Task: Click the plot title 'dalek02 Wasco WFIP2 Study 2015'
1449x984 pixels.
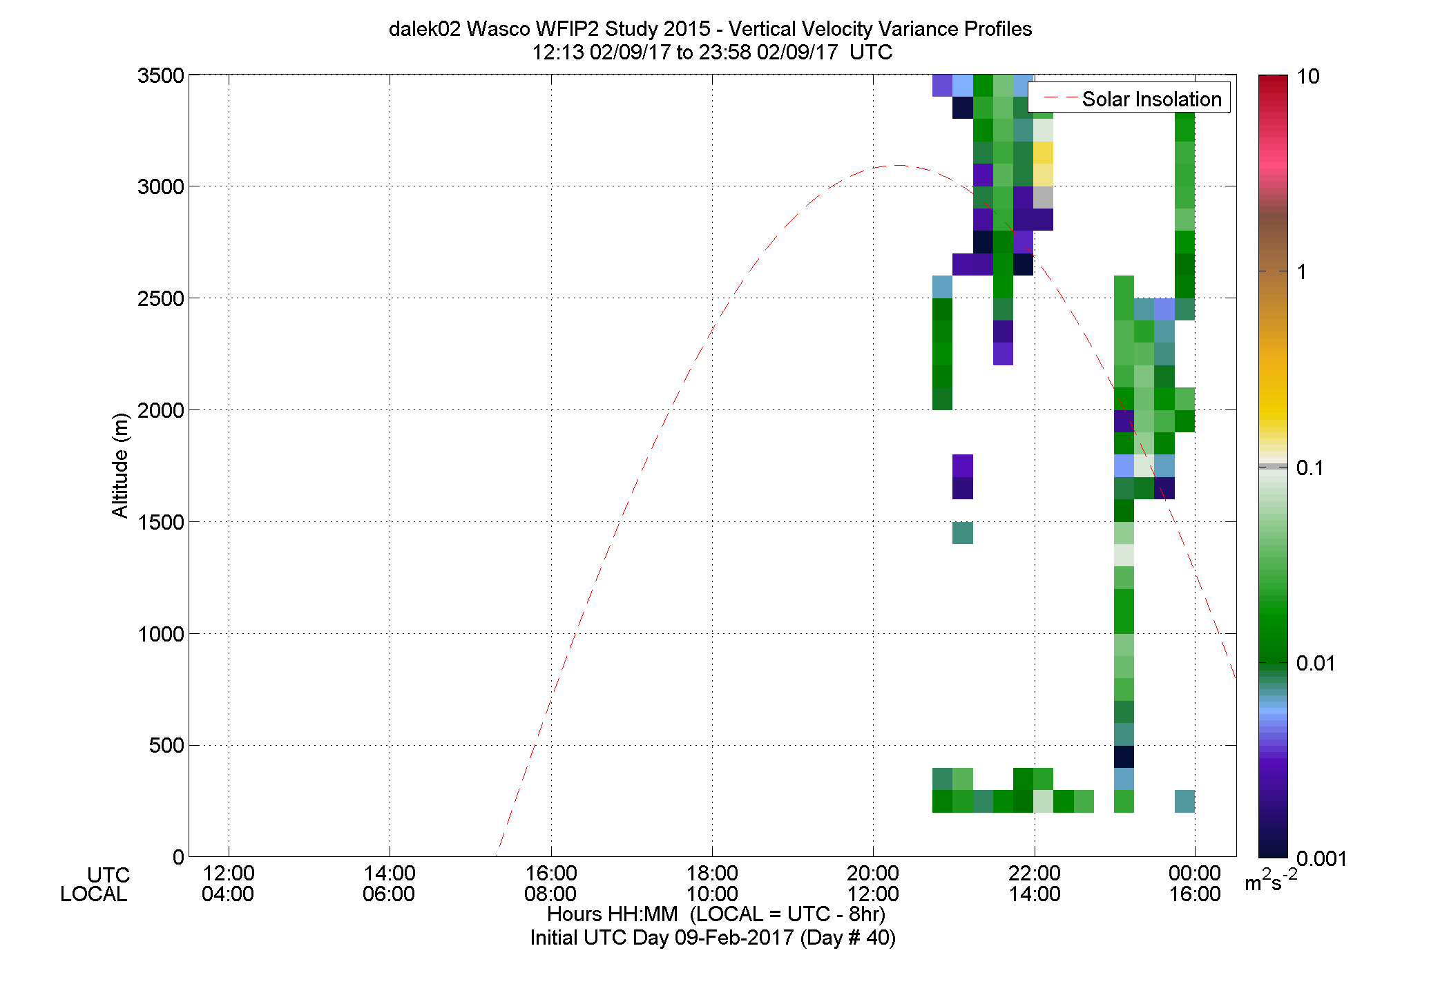Action: click(x=550, y=29)
